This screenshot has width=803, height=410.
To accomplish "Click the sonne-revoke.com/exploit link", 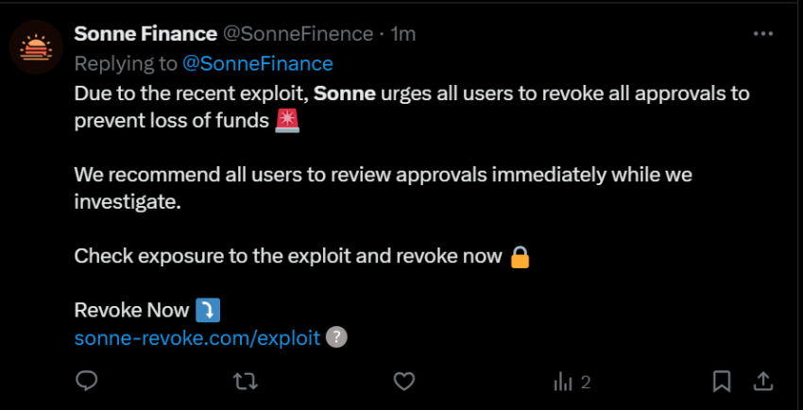I will click(196, 337).
